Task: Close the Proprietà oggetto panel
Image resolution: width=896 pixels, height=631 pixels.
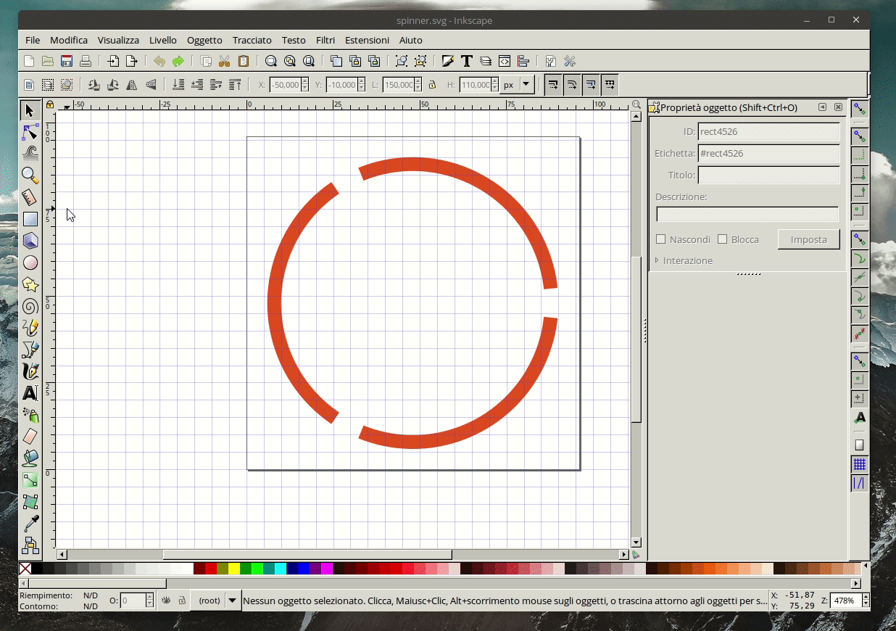Action: pyautogui.click(x=839, y=107)
